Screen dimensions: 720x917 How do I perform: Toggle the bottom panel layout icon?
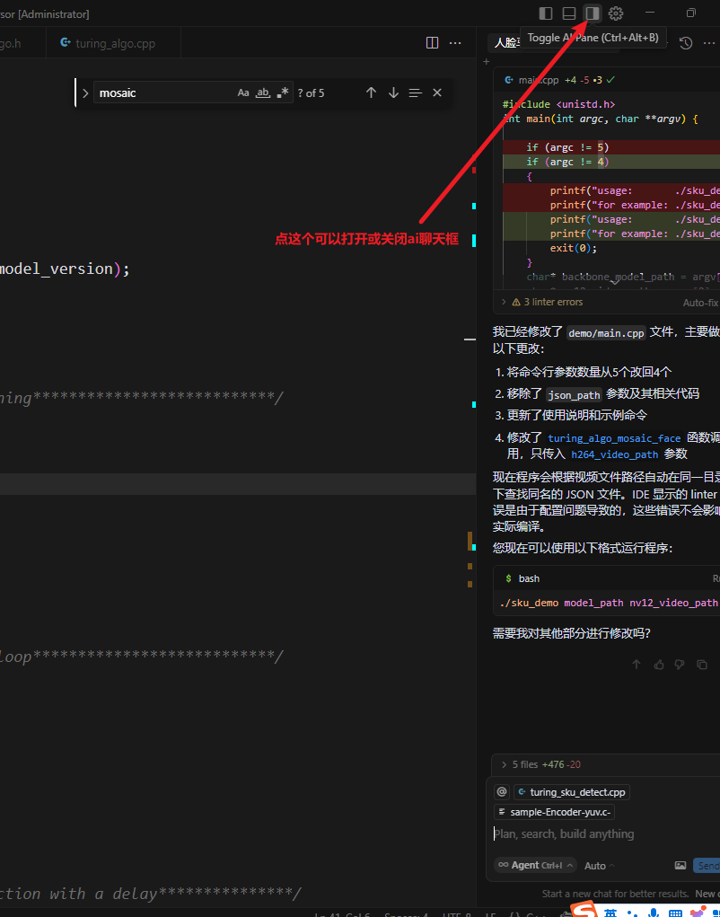[568, 13]
